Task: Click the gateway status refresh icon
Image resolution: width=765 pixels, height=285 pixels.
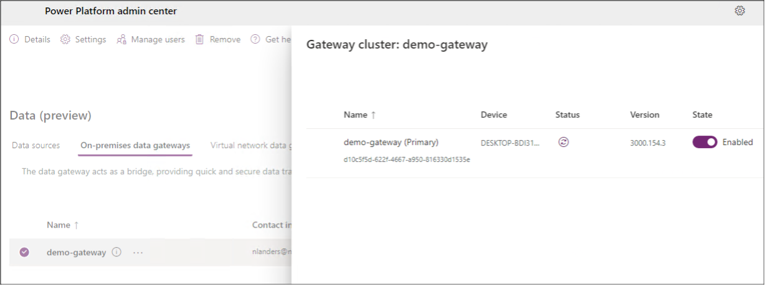Action: pos(564,142)
